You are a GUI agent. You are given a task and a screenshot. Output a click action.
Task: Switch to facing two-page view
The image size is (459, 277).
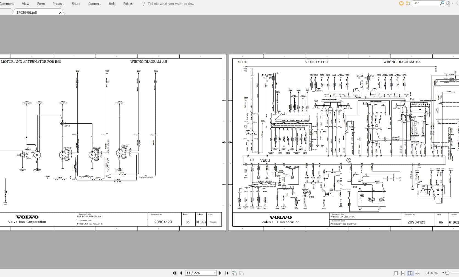pyautogui.click(x=410, y=273)
